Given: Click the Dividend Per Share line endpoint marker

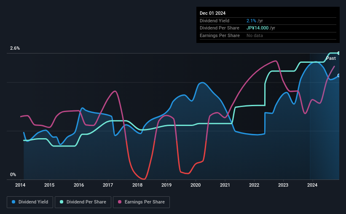Looking at the screenshot, I should (x=339, y=53).
